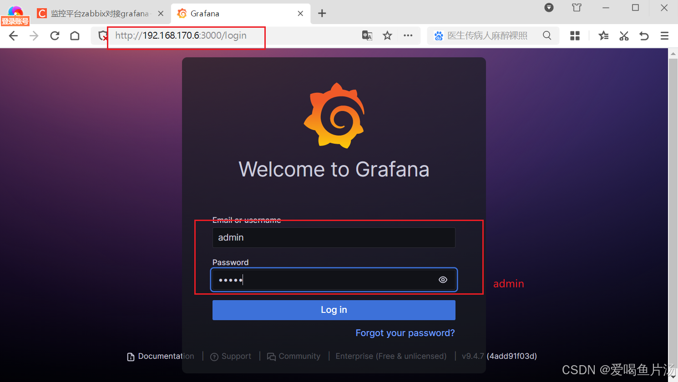Close the Grafana tab
Image resolution: width=678 pixels, height=382 pixels.
[300, 14]
